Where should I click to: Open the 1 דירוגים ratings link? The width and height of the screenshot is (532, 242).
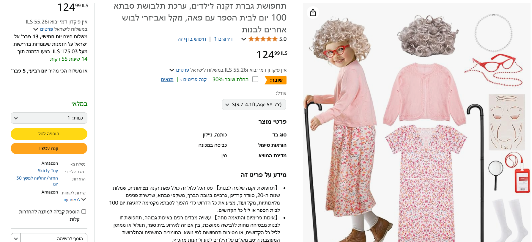click(x=223, y=39)
